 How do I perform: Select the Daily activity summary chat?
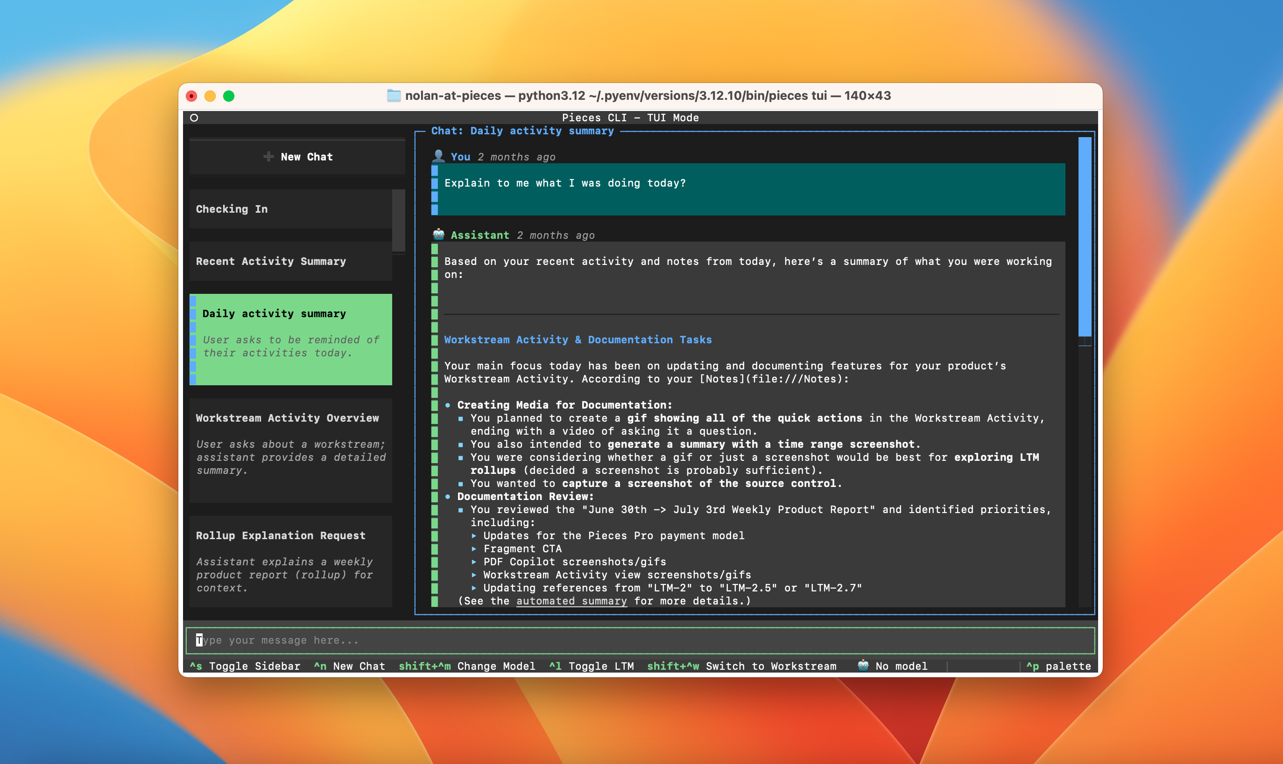tap(290, 340)
